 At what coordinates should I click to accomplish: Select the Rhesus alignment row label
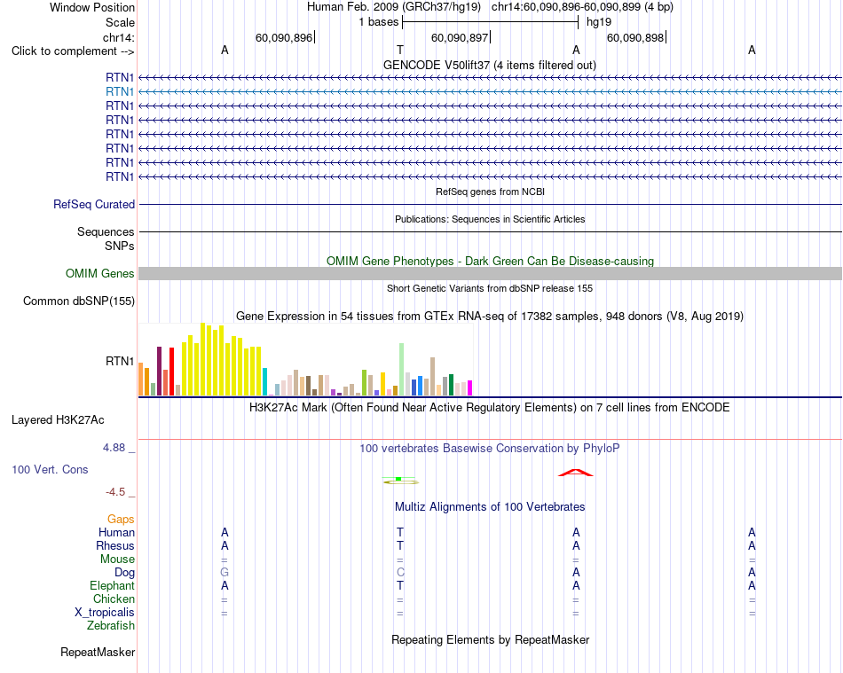(115, 546)
